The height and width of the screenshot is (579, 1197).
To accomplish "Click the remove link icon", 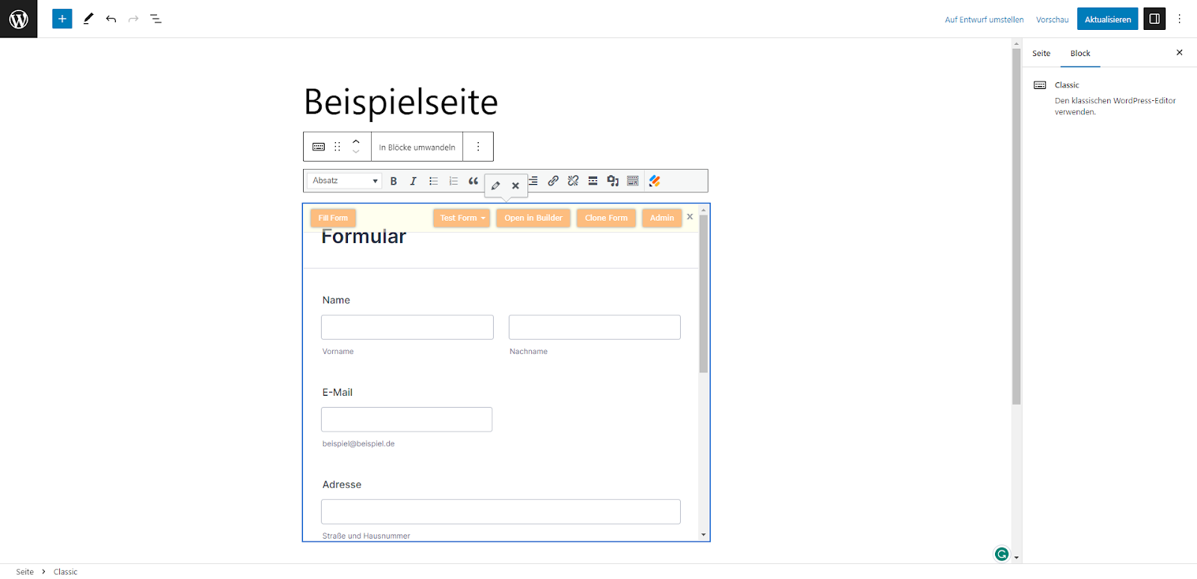I will pyautogui.click(x=573, y=181).
